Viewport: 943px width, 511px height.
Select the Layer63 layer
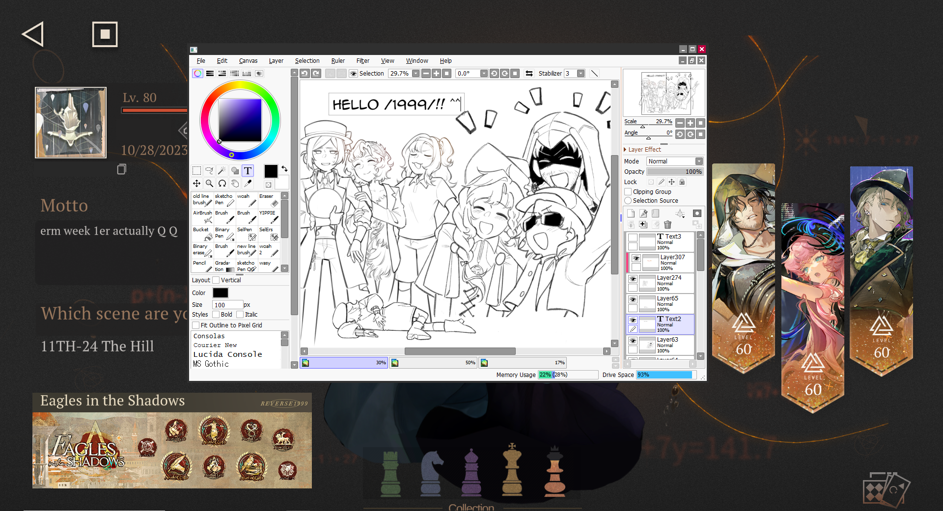(x=661, y=346)
